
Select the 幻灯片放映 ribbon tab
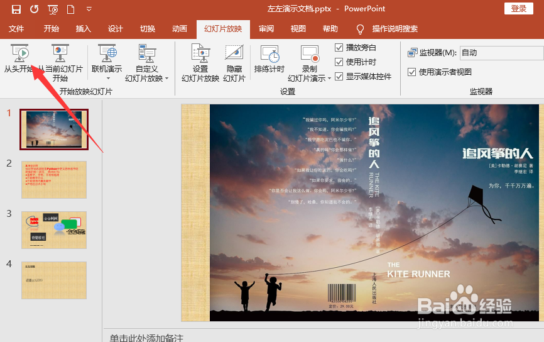pos(223,29)
